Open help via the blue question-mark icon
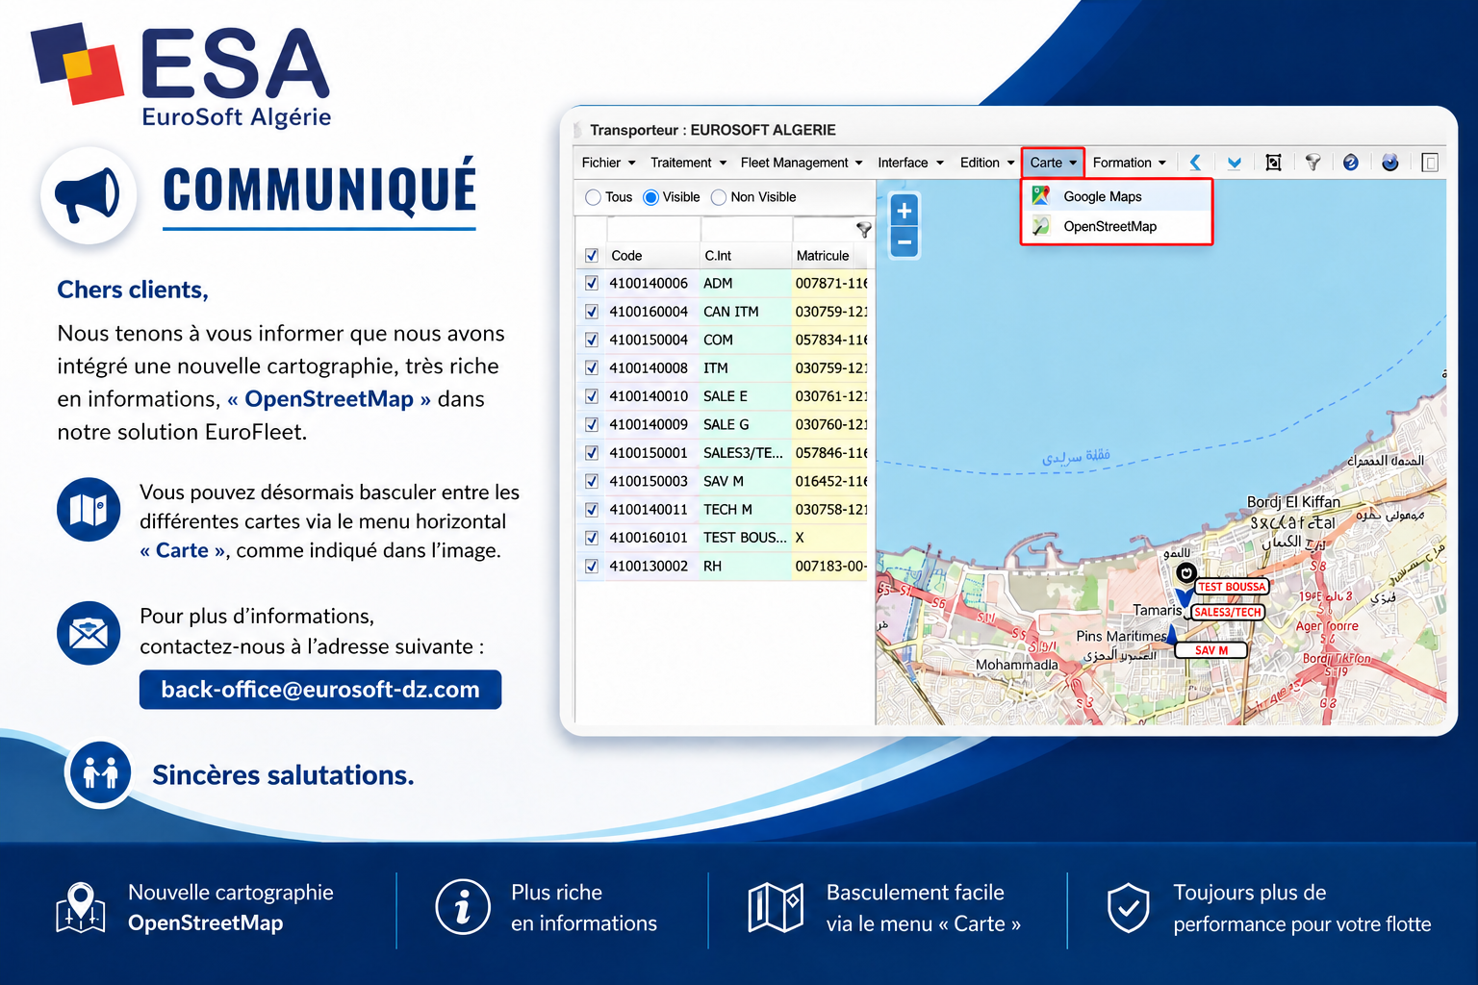The image size is (1478, 985). coord(1351,163)
